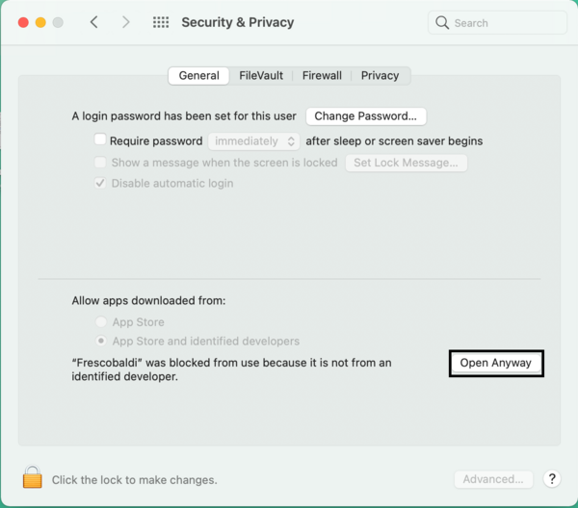The image size is (578, 508).
Task: Click the help question mark button
Action: click(552, 479)
